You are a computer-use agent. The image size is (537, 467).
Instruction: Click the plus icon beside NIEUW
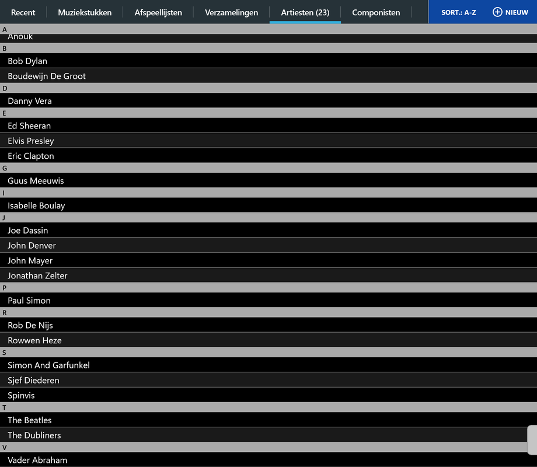pyautogui.click(x=497, y=12)
